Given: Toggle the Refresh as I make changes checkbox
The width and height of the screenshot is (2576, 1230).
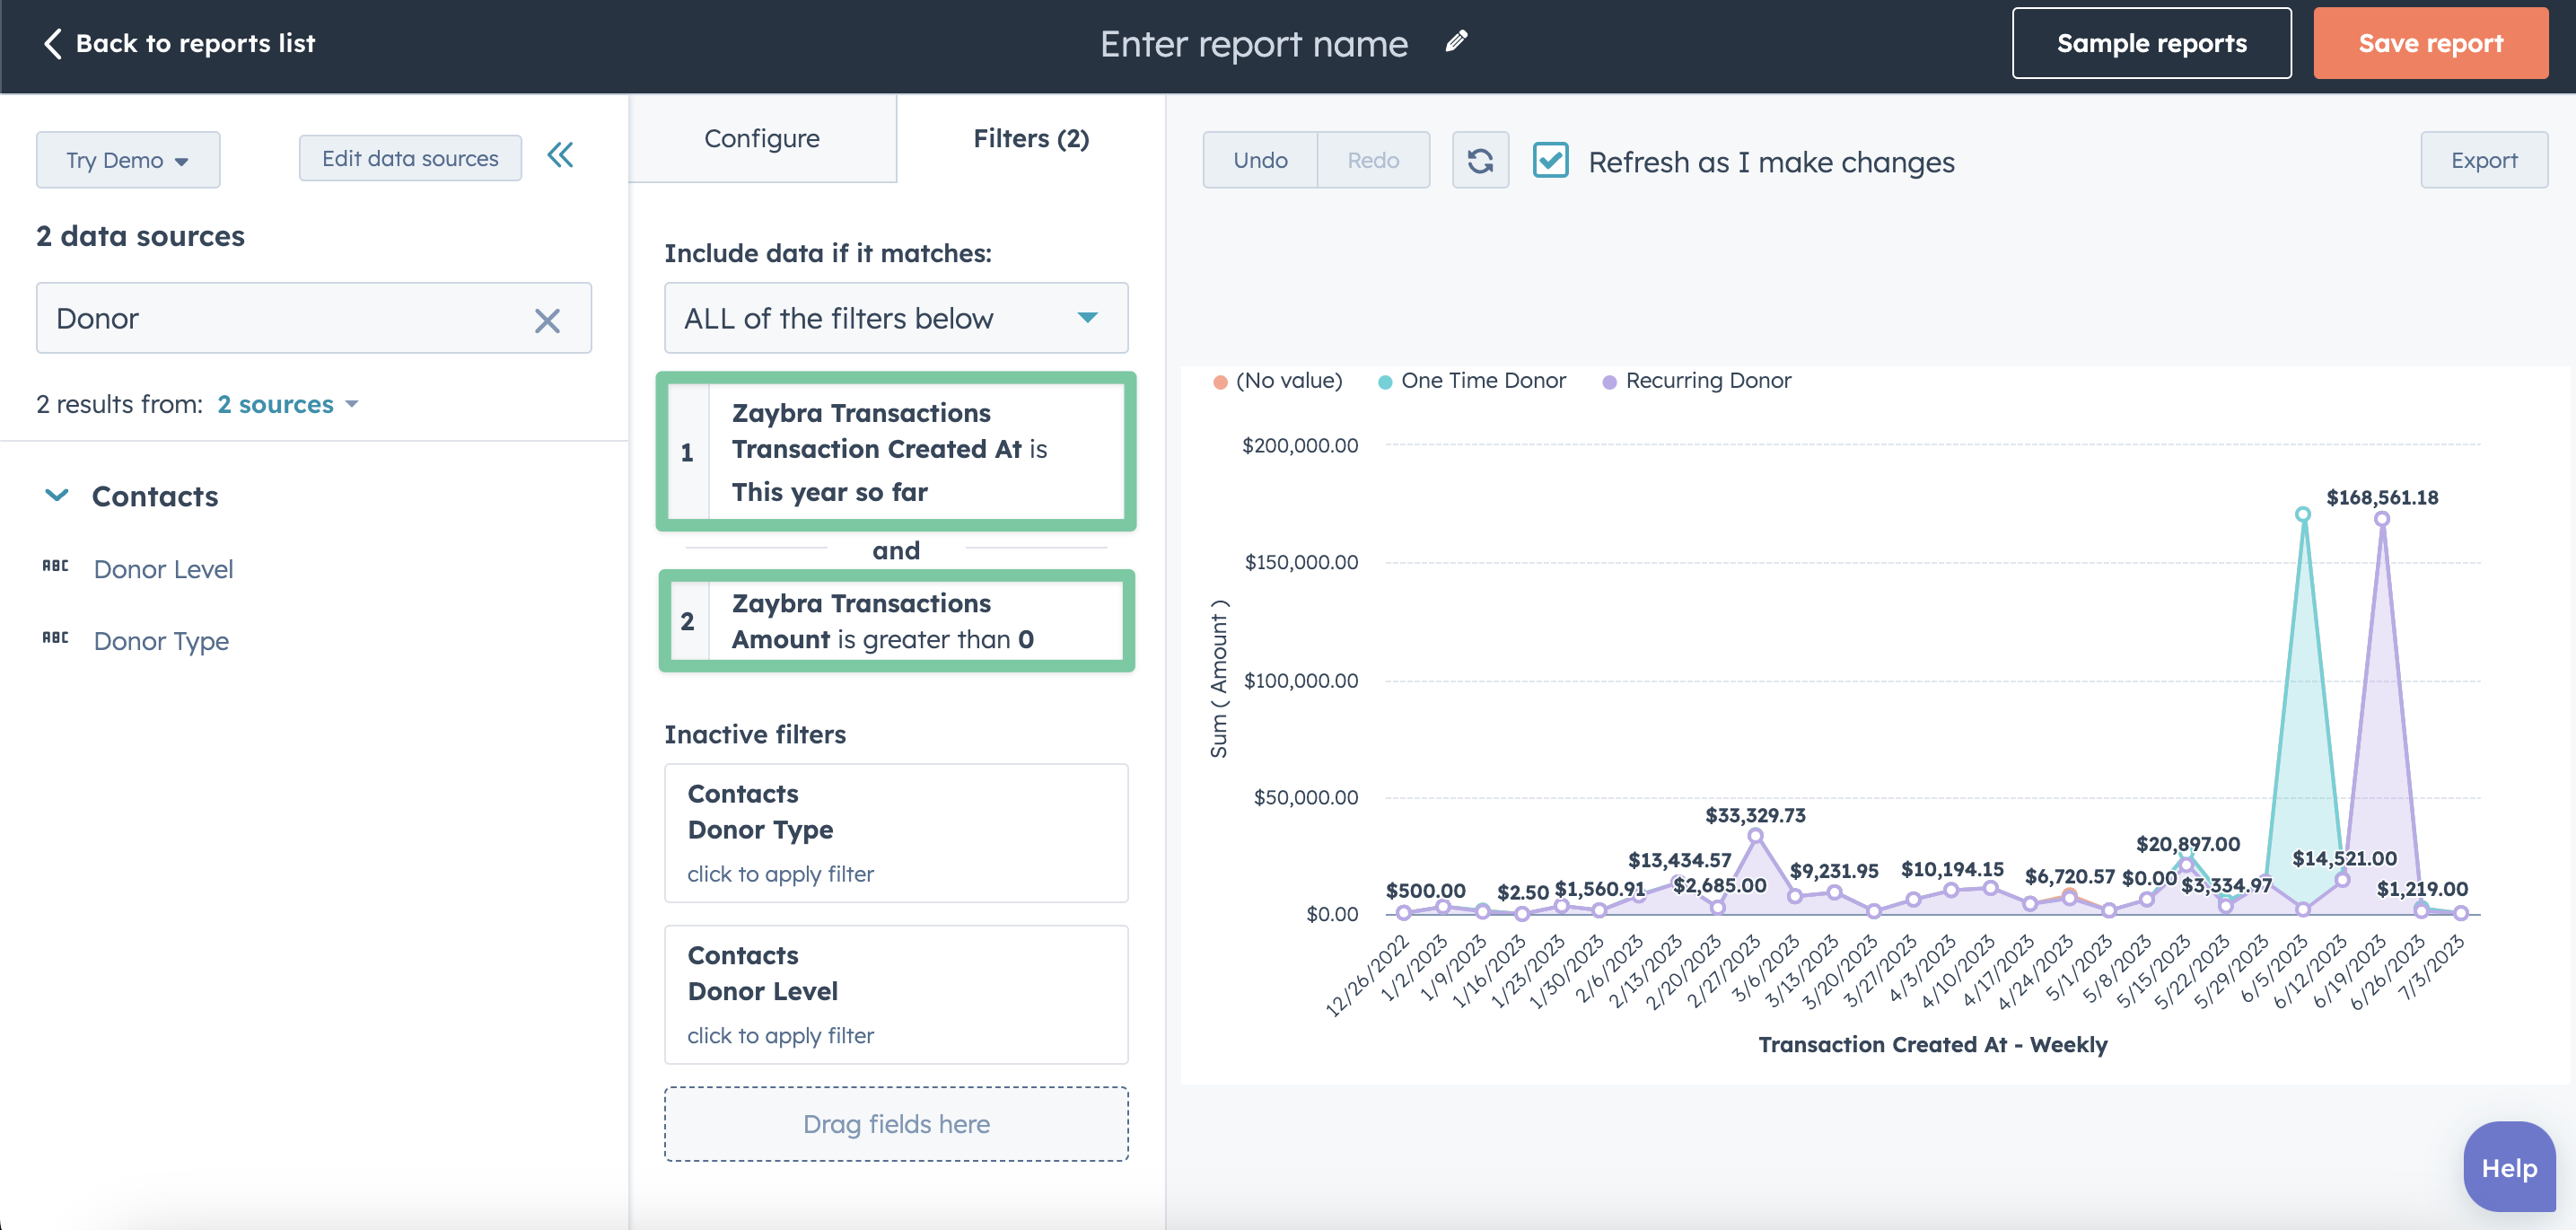Looking at the screenshot, I should (1551, 160).
